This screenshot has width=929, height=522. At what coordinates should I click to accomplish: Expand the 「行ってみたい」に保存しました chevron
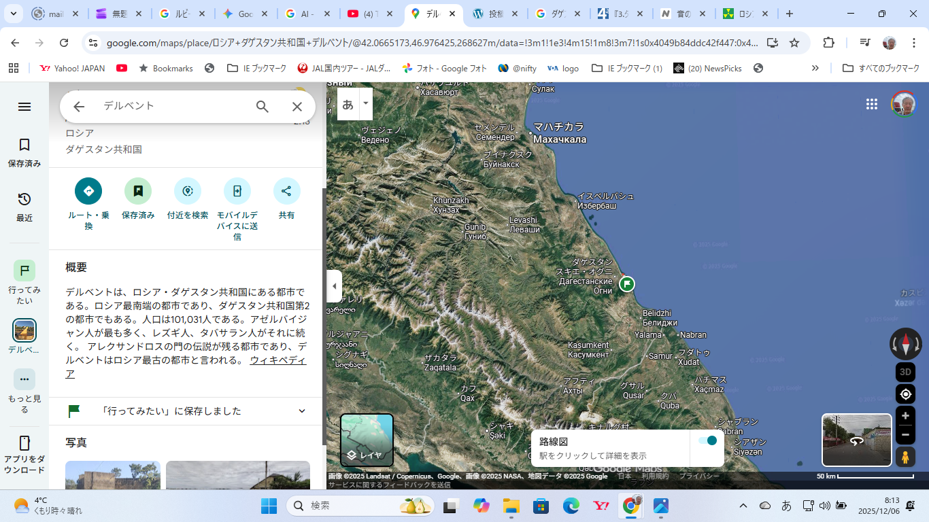pyautogui.click(x=302, y=411)
